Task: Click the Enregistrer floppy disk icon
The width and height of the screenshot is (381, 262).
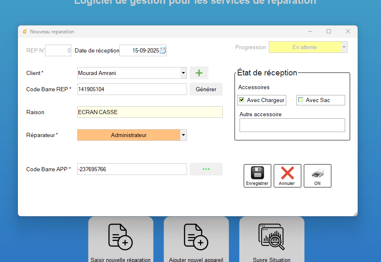Action: pos(257,173)
